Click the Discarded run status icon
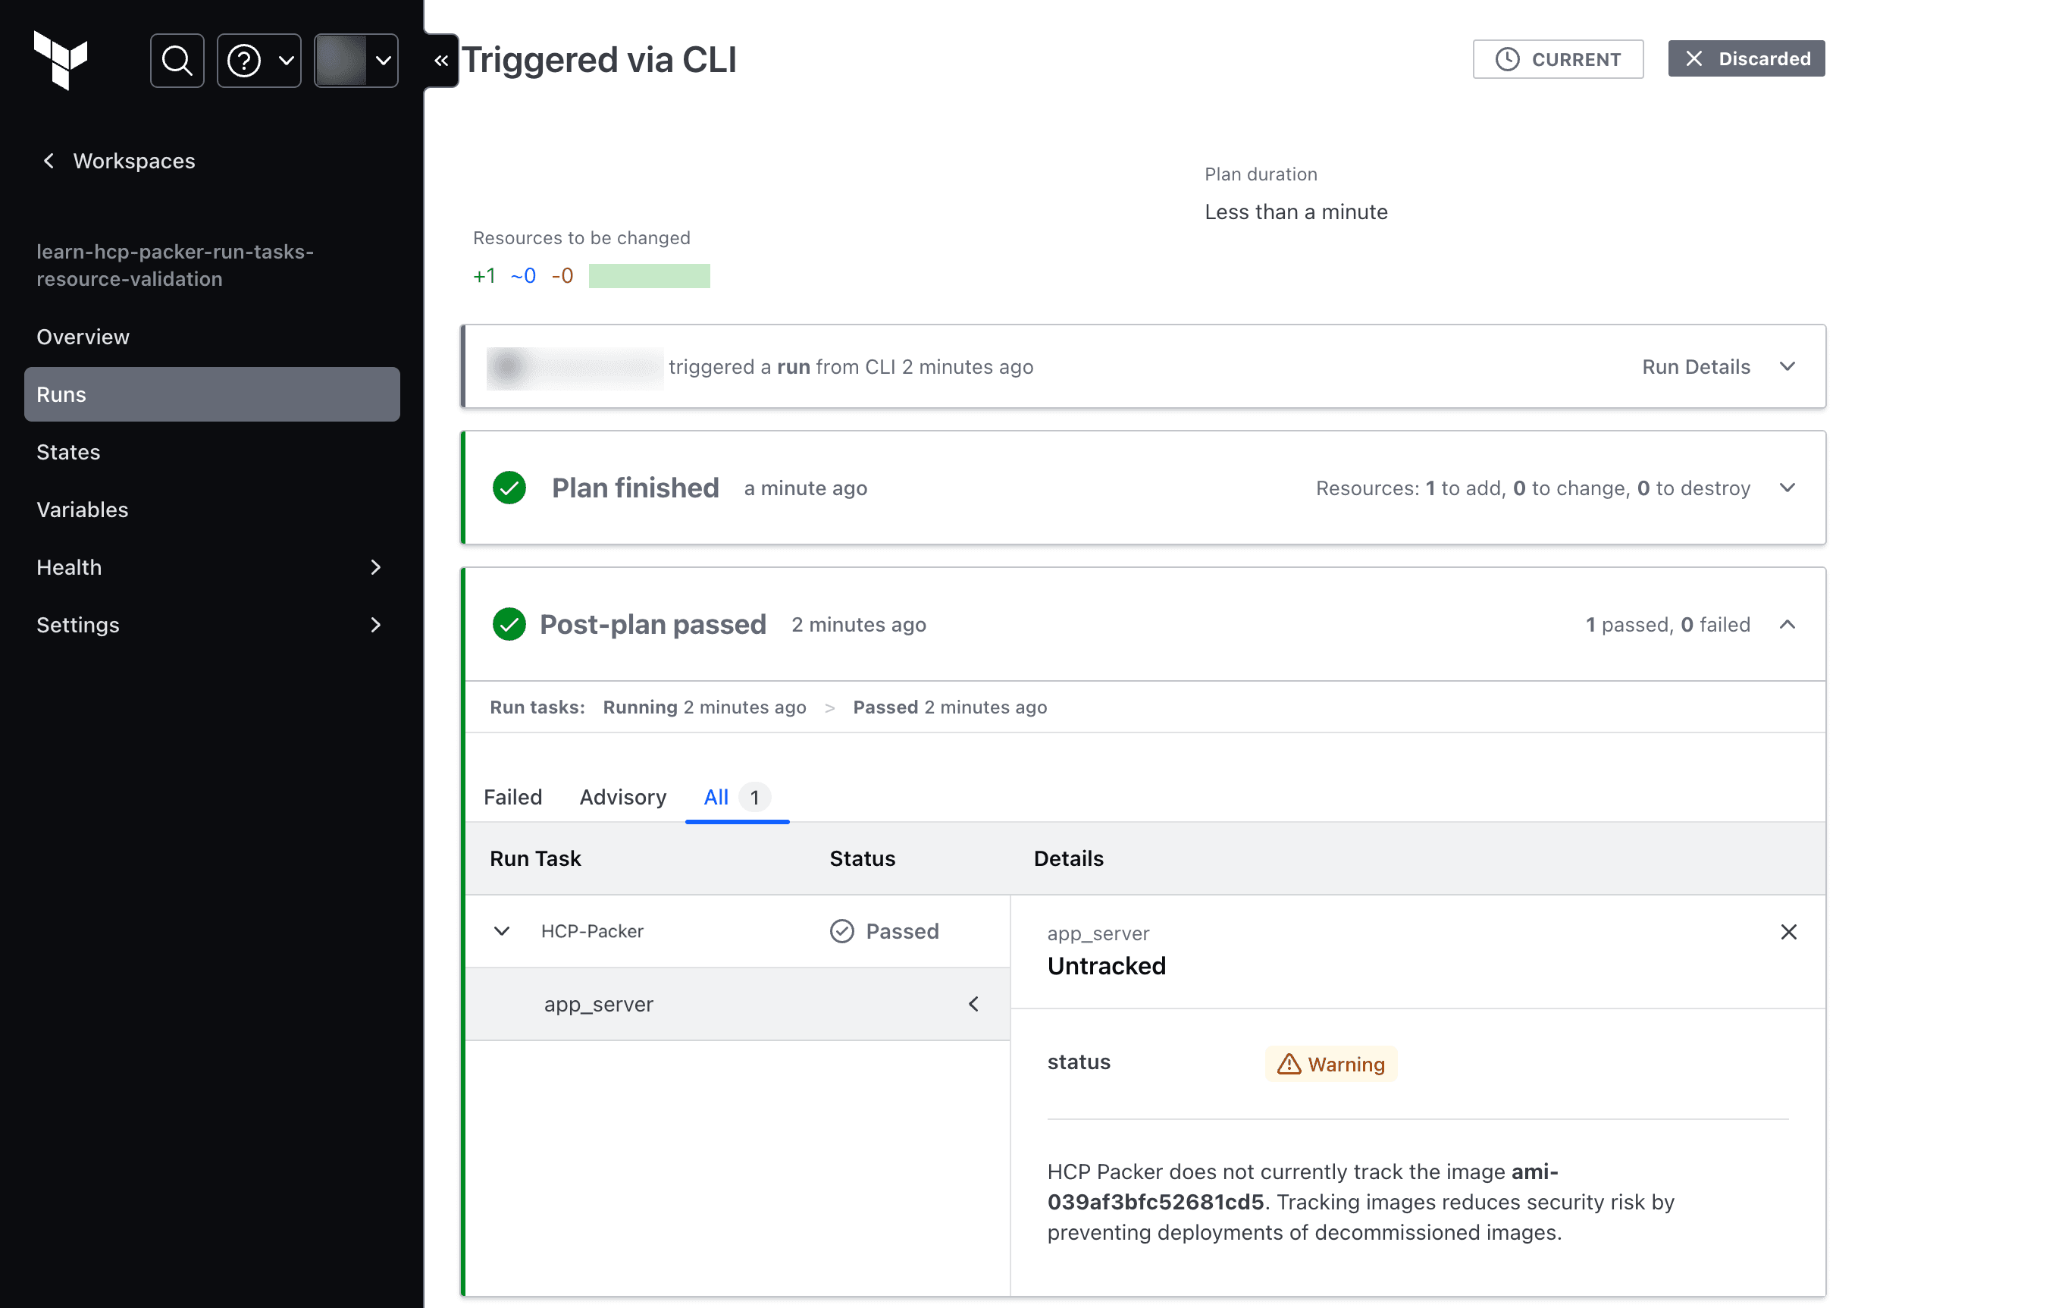Image resolution: width=2071 pixels, height=1308 pixels. [x=1693, y=59]
